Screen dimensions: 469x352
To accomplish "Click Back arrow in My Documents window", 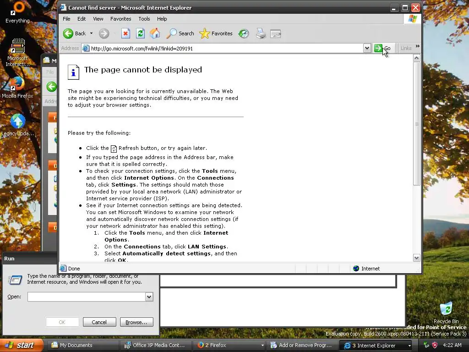I will [51, 87].
